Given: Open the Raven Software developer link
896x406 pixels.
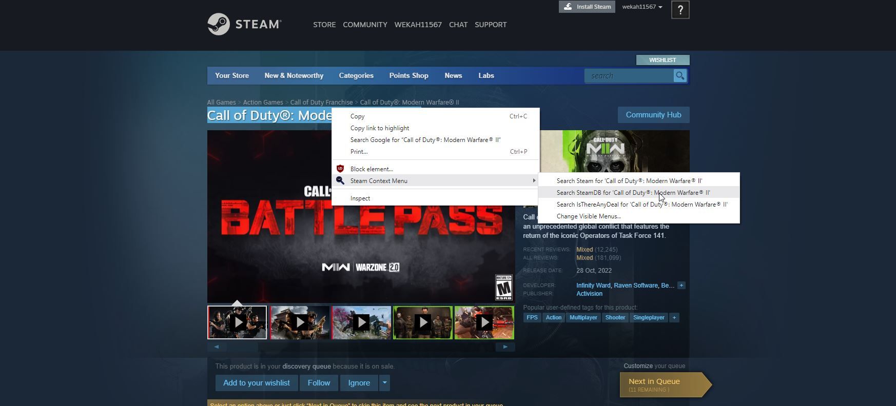Looking at the screenshot, I should pos(635,286).
